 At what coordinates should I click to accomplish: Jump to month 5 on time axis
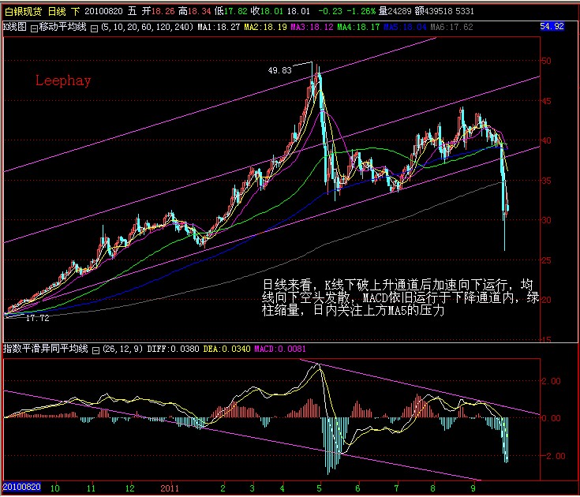pos(320,488)
